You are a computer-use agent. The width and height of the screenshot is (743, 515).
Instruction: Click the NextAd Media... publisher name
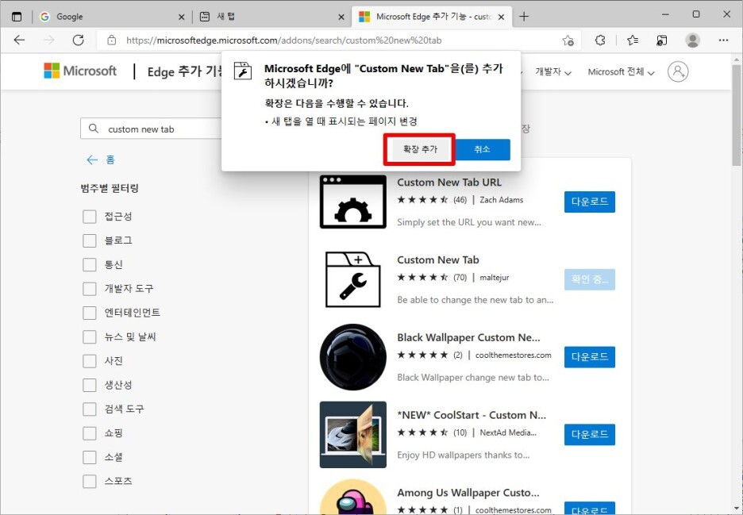tap(508, 432)
